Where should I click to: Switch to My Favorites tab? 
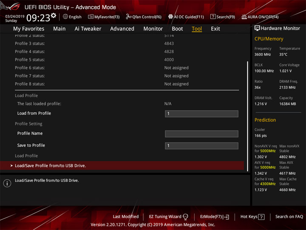coord(29,29)
